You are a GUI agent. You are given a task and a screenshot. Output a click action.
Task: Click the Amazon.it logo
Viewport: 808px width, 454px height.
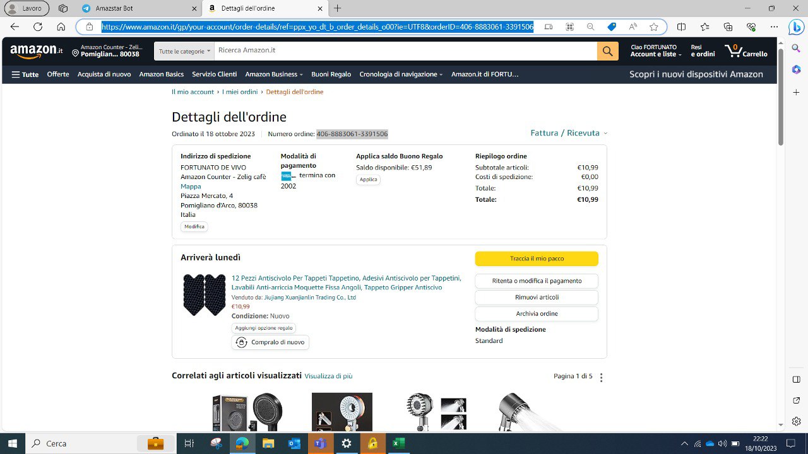pyautogui.click(x=36, y=50)
